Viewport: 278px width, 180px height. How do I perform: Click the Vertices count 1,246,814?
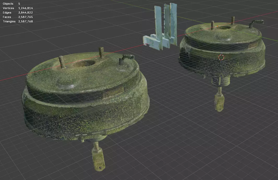pos(26,8)
